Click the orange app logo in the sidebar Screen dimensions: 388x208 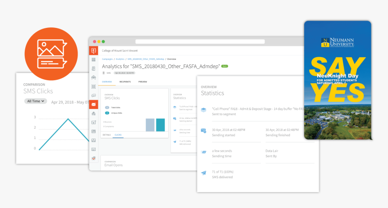click(x=93, y=51)
